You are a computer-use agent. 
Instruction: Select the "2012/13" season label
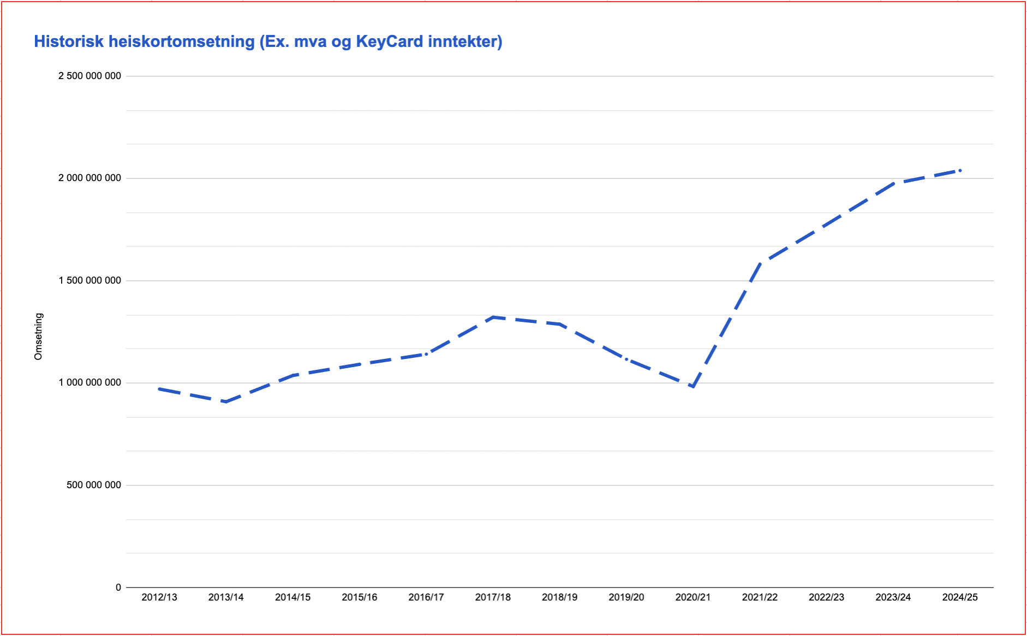[159, 597]
